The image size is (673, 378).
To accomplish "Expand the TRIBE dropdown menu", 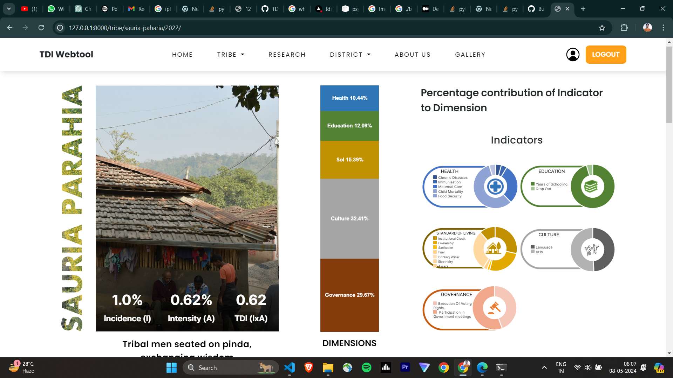I will (231, 55).
